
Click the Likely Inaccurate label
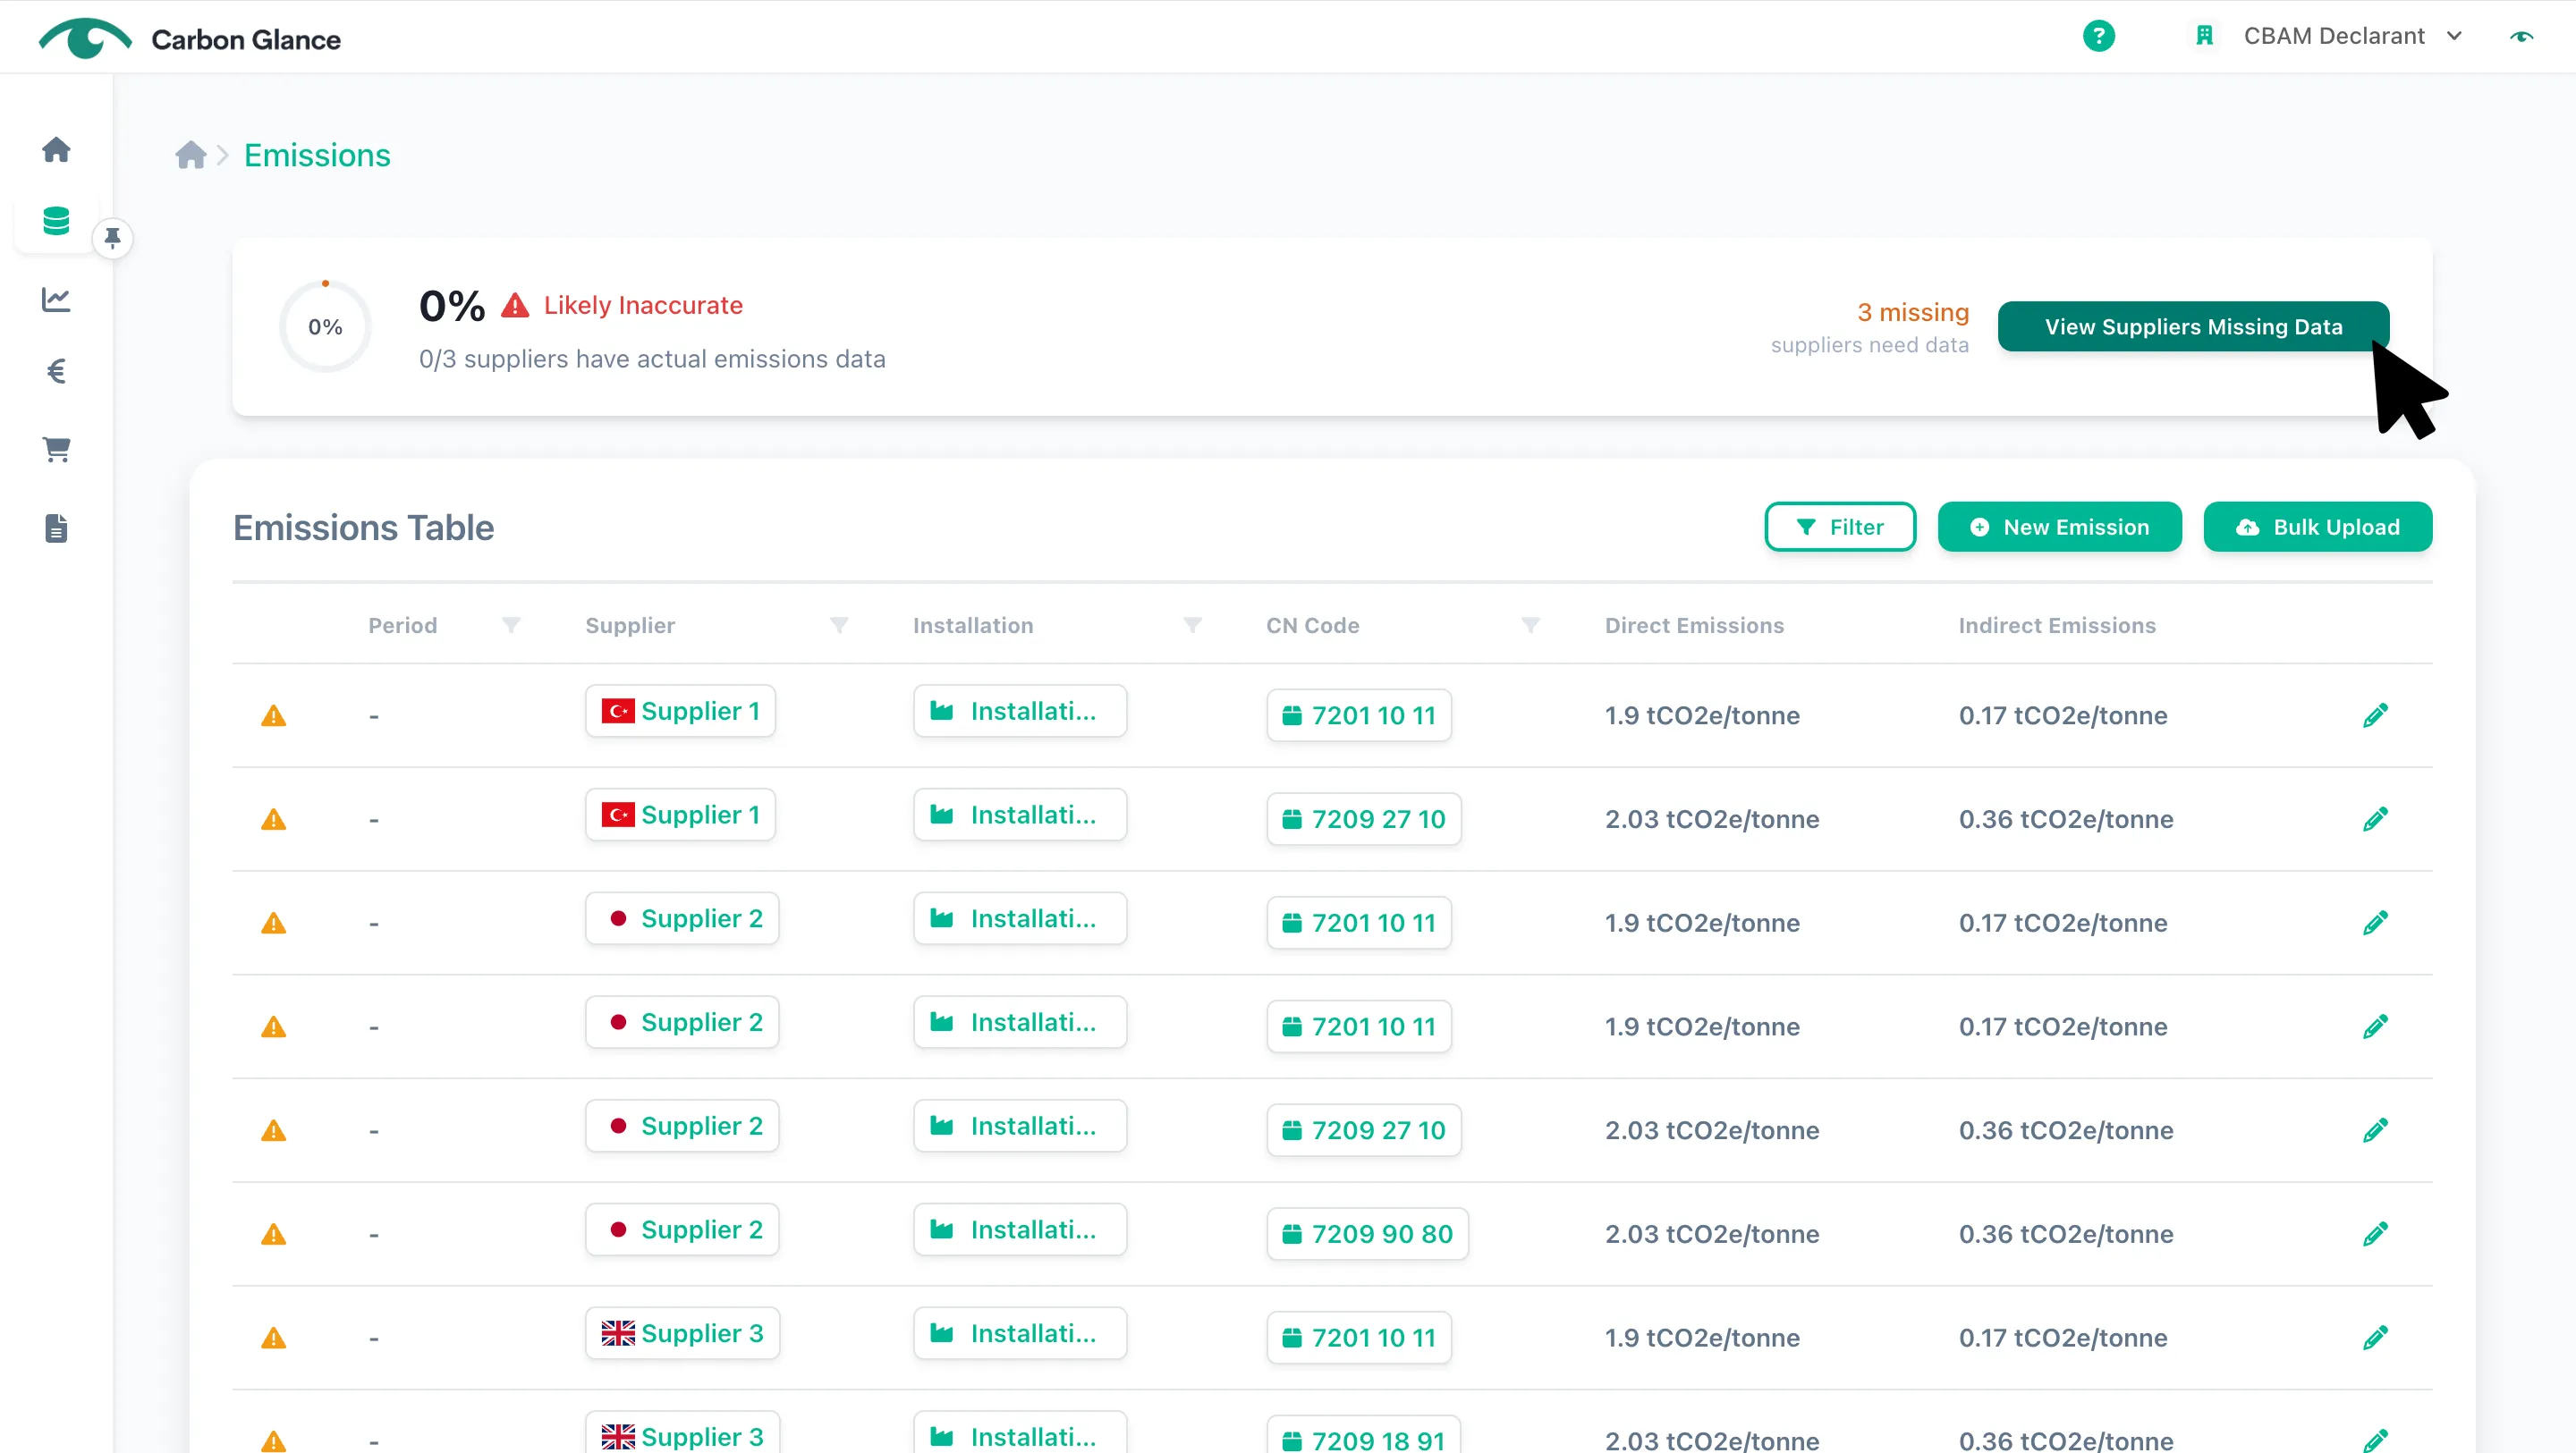click(643, 305)
